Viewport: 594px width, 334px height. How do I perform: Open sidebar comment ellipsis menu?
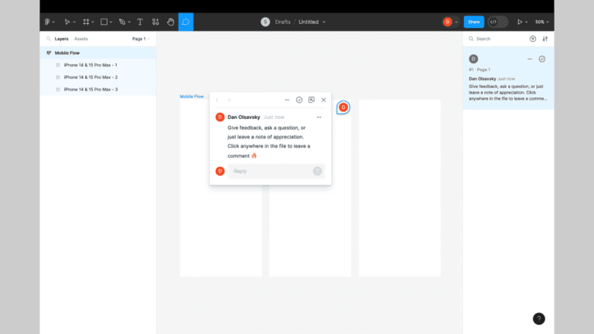(x=530, y=59)
